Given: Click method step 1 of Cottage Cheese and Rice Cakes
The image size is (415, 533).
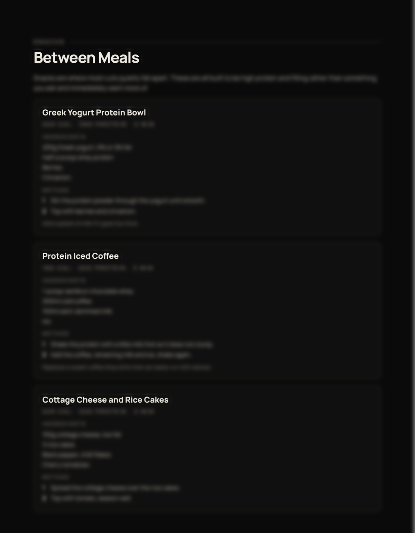Looking at the screenshot, I should [111, 488].
